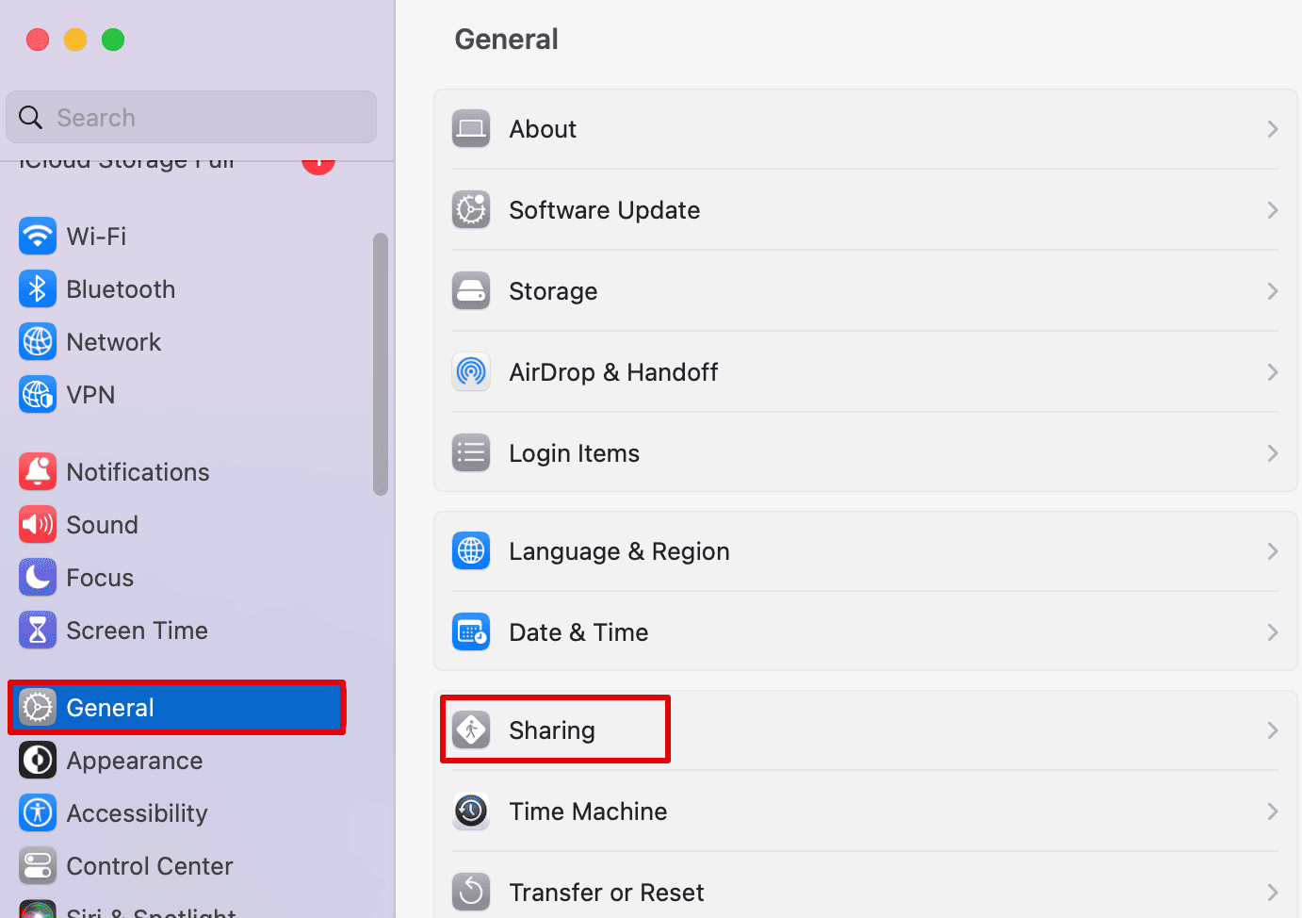Open VPN settings
This screenshot has height=918, width=1302.
pyautogui.click(x=90, y=394)
